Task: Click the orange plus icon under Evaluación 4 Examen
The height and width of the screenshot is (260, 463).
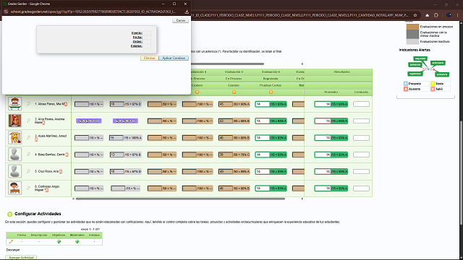Action: pyautogui.click(x=197, y=92)
